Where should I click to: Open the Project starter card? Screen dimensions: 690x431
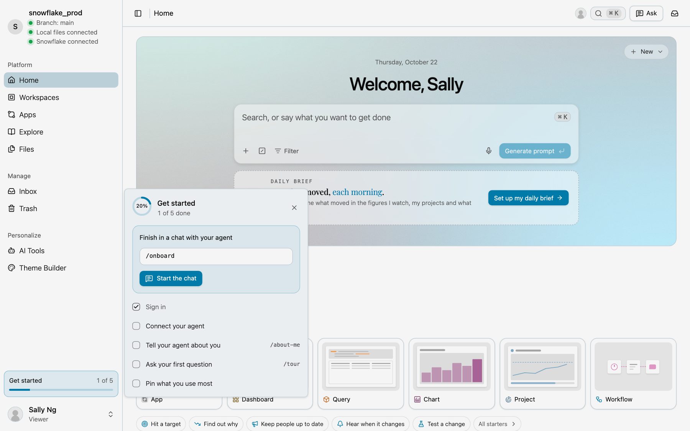[542, 374]
